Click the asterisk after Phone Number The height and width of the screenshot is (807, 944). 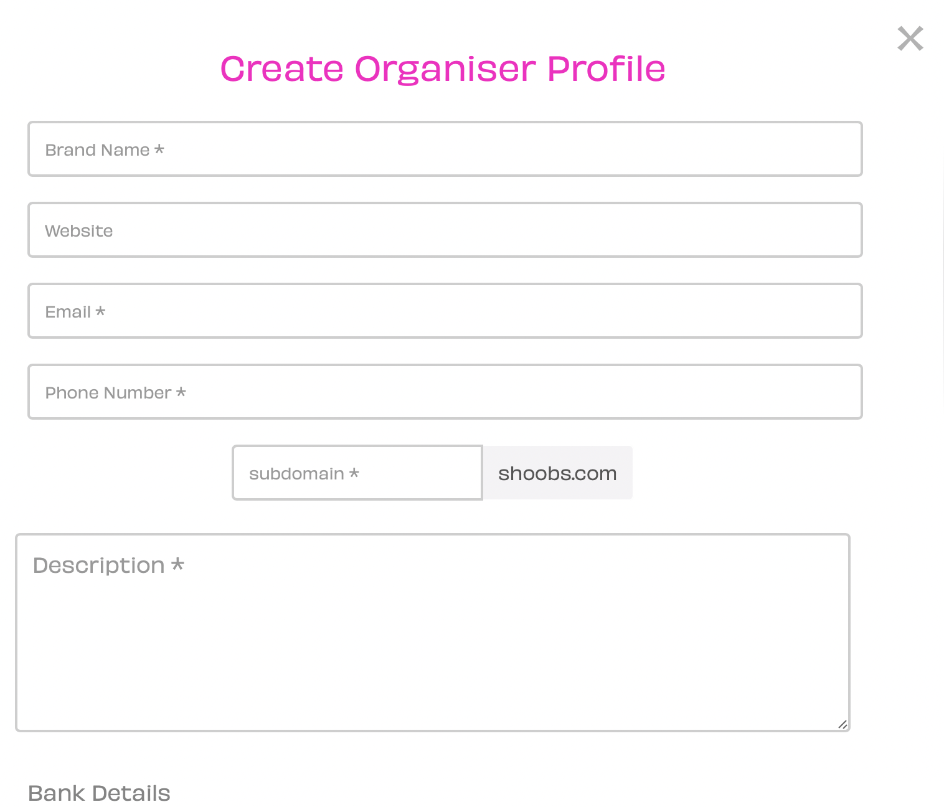[x=181, y=392]
